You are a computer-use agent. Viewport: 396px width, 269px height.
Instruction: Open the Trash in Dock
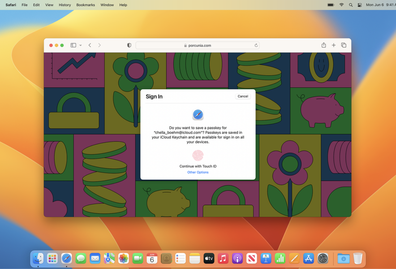[357, 258]
